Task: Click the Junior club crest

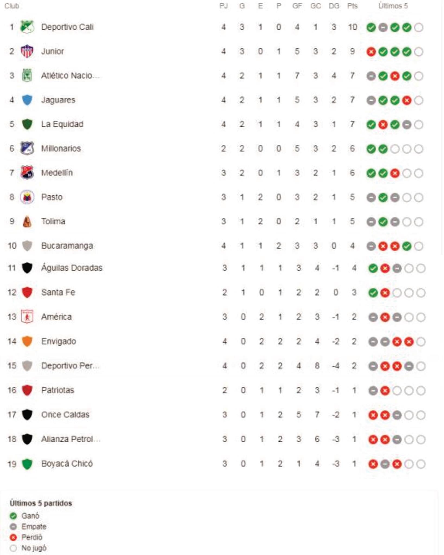Action: tap(27, 51)
